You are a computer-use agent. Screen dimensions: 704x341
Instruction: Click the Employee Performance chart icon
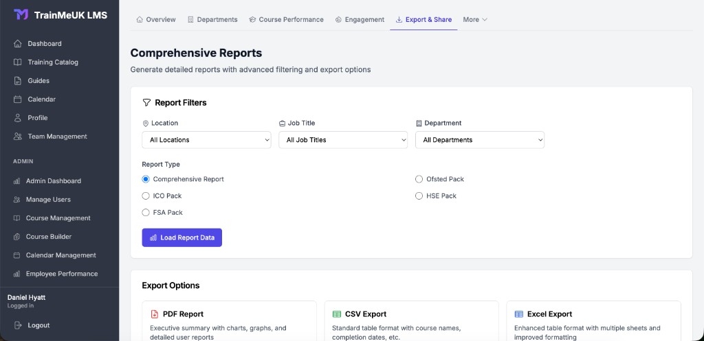click(x=16, y=274)
